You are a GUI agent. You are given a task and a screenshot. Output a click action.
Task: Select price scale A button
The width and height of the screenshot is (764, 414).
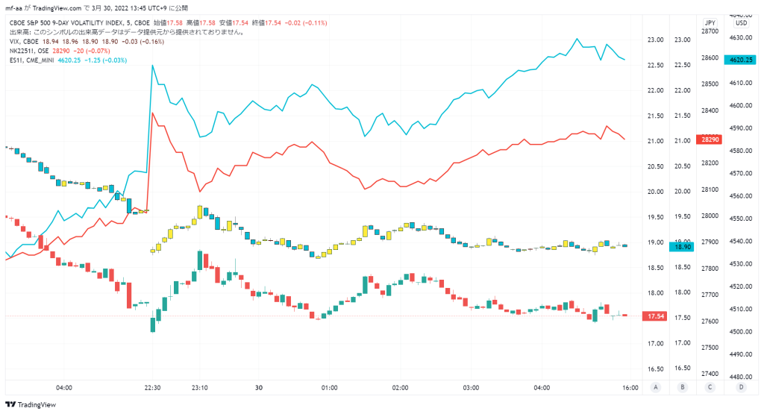click(x=655, y=387)
